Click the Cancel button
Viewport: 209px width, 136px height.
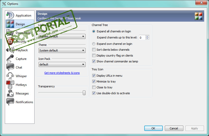tap(174, 128)
